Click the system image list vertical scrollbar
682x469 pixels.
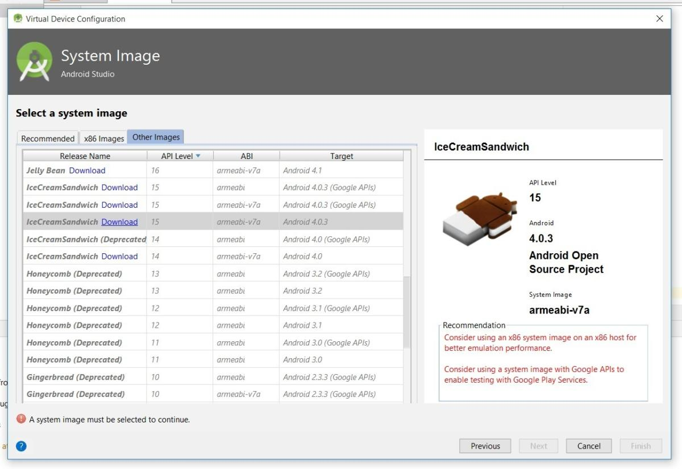[407, 312]
